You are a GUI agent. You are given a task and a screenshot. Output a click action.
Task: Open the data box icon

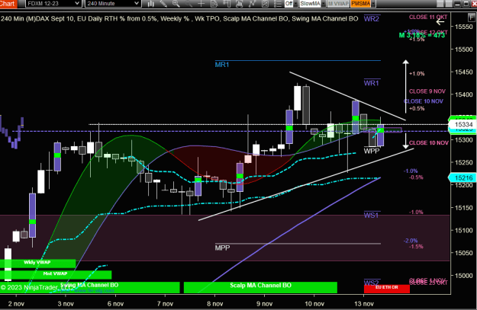214,4
